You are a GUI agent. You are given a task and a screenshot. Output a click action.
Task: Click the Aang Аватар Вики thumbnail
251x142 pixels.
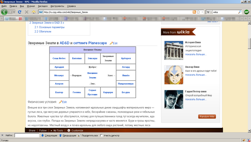tap(174, 75)
